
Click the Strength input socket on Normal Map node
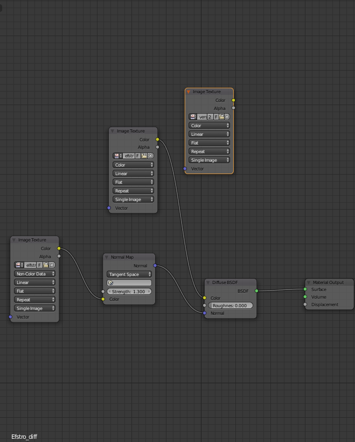pyautogui.click(x=103, y=292)
